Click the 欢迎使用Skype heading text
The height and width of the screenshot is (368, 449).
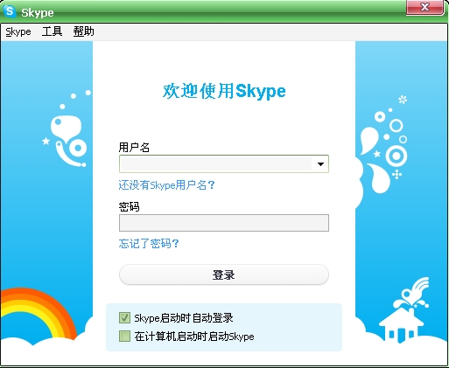(x=224, y=91)
